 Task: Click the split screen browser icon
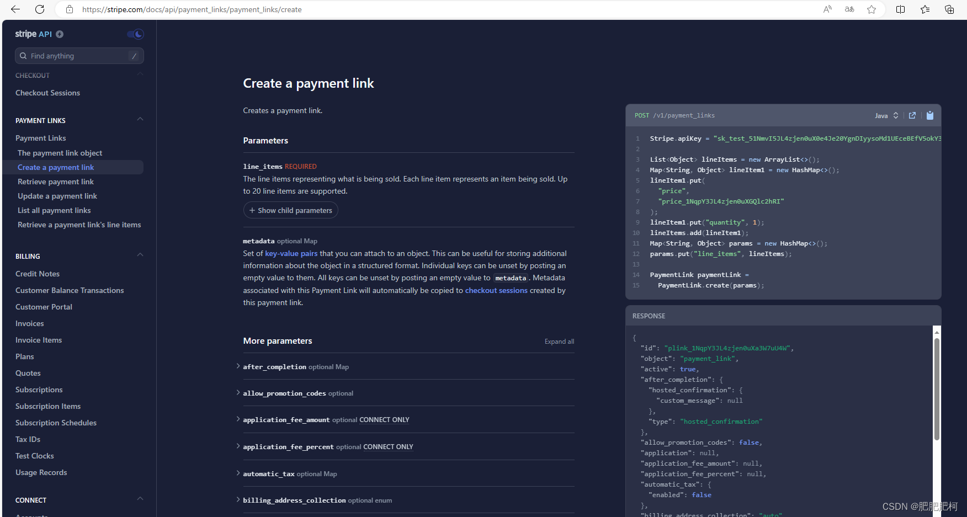pyautogui.click(x=900, y=9)
